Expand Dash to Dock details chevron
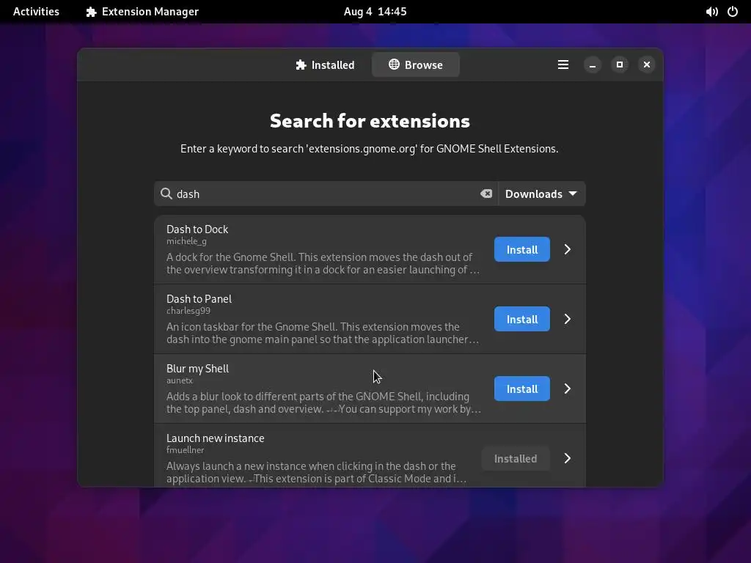The width and height of the screenshot is (751, 563). point(568,249)
